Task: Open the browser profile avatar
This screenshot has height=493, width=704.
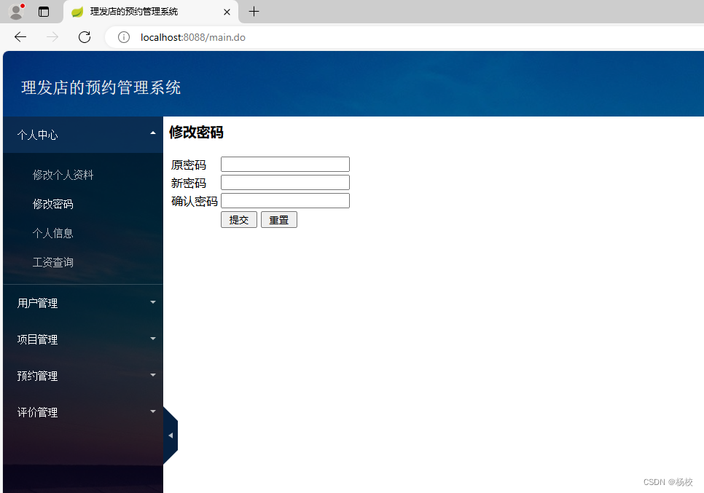Action: [x=17, y=12]
